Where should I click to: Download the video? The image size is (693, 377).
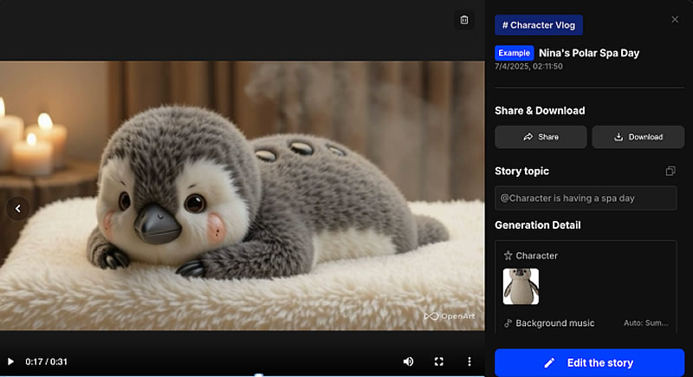[638, 137]
